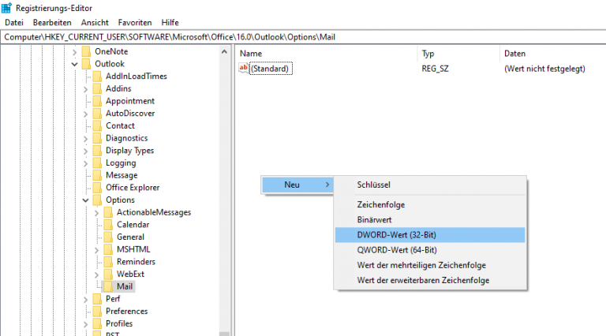The width and height of the screenshot is (606, 336).
Task: Open the Datei menu
Action: (14, 23)
